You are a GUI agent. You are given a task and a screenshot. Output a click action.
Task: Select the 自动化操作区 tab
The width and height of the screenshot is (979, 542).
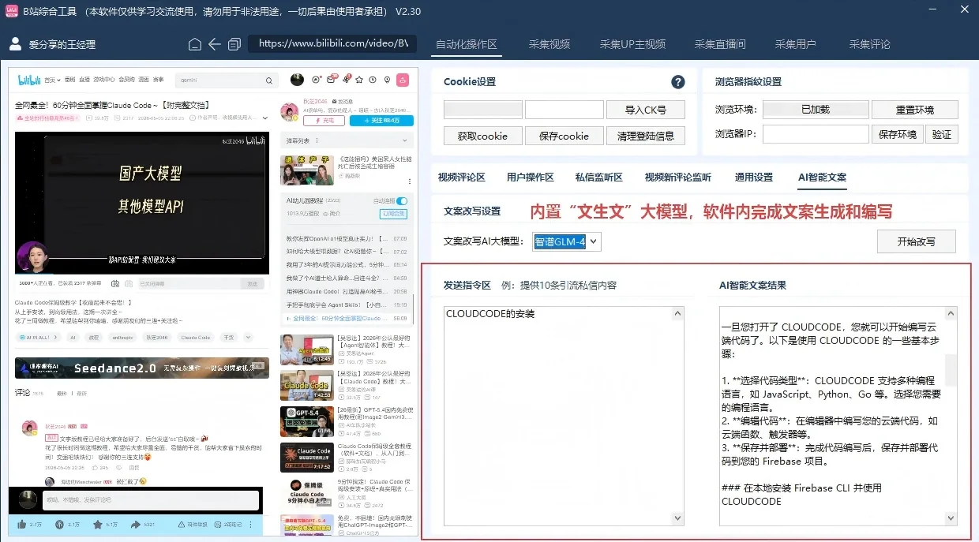(467, 44)
